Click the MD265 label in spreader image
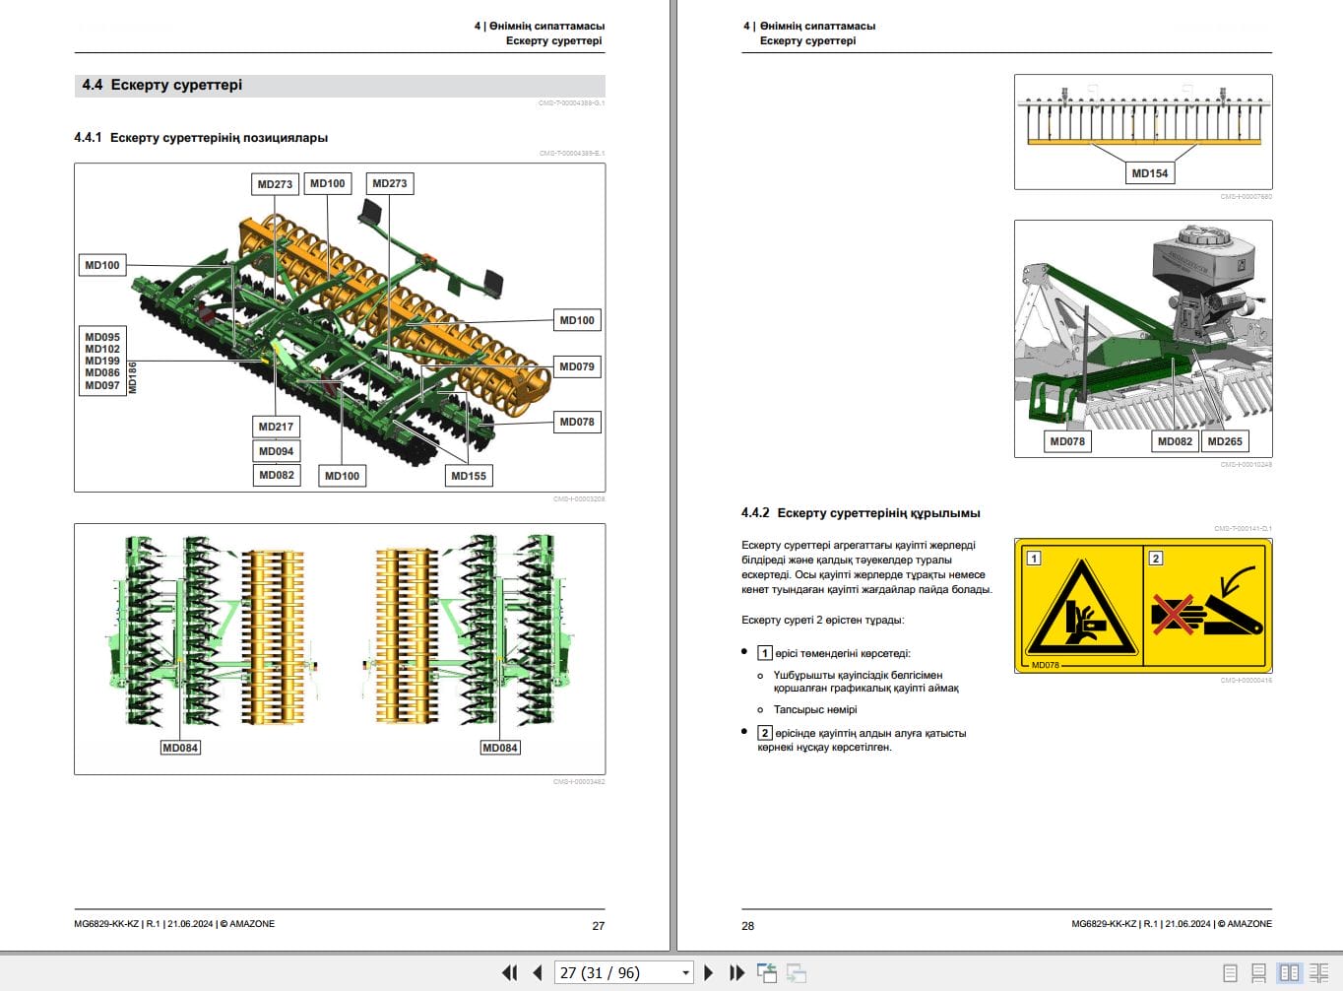This screenshot has height=991, width=1343. (1225, 441)
